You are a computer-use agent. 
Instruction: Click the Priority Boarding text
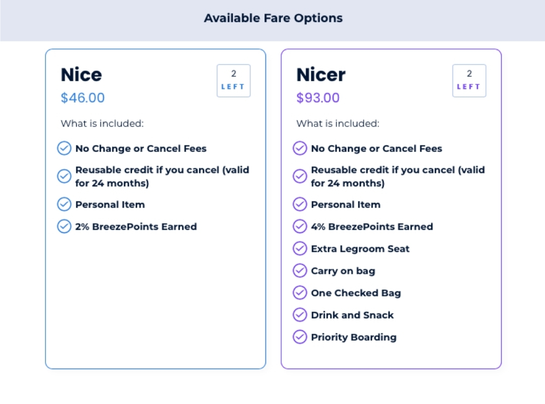[354, 337]
